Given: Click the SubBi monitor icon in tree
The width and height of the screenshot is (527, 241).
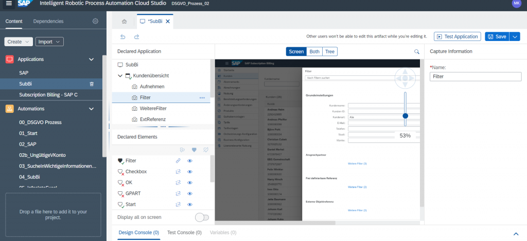Looking at the screenshot, I should point(120,65).
